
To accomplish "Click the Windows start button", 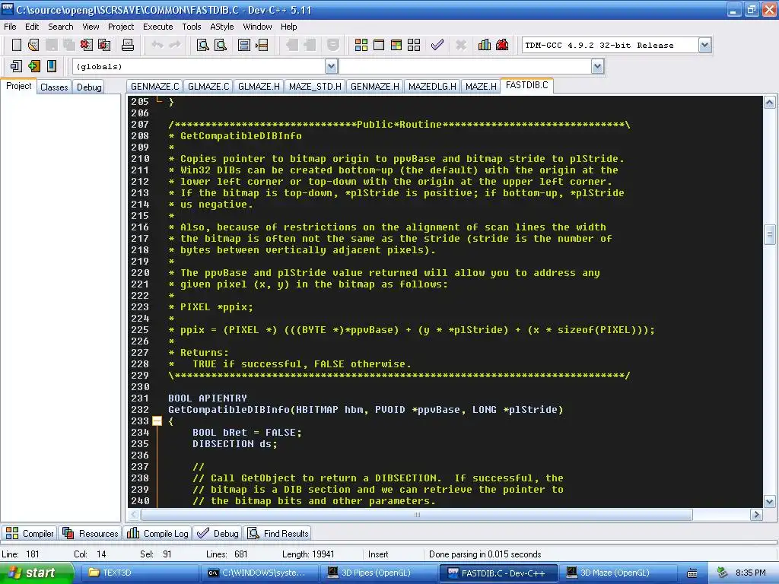I will tap(37, 573).
